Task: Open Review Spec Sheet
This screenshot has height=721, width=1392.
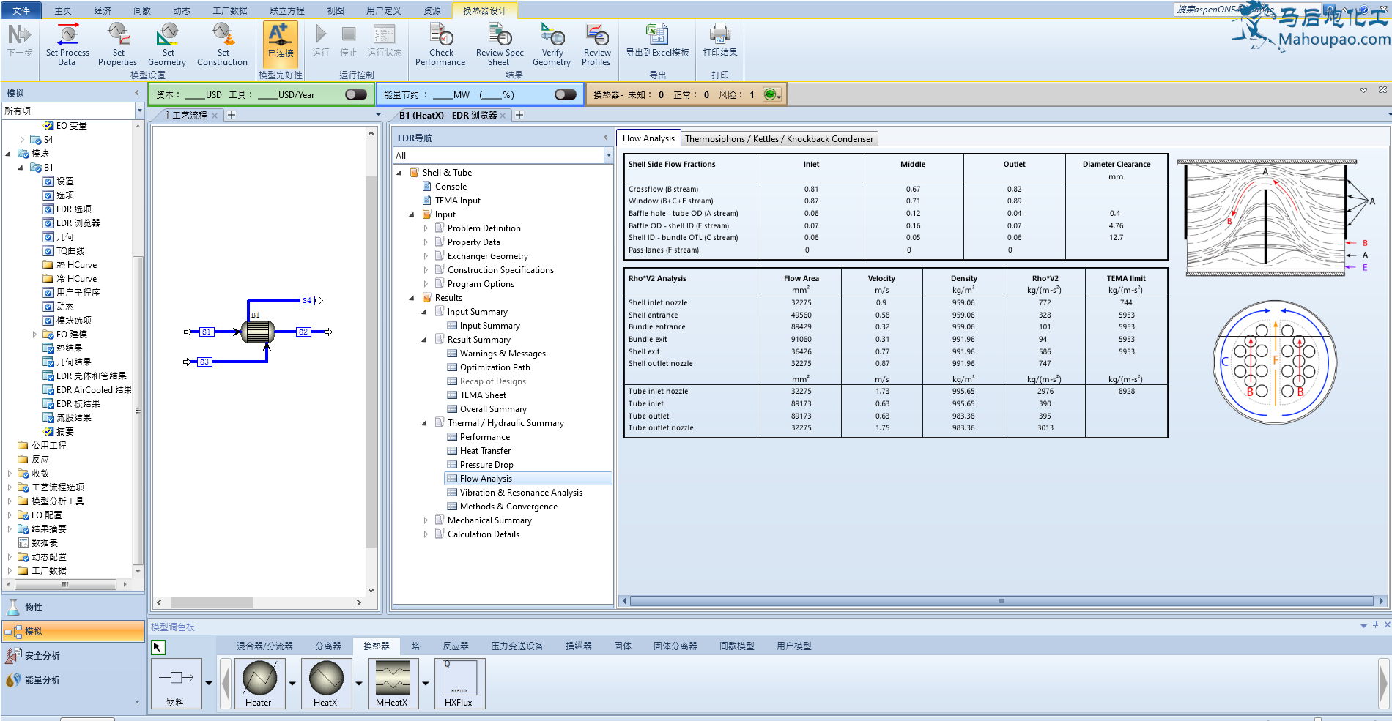Action: 500,44
